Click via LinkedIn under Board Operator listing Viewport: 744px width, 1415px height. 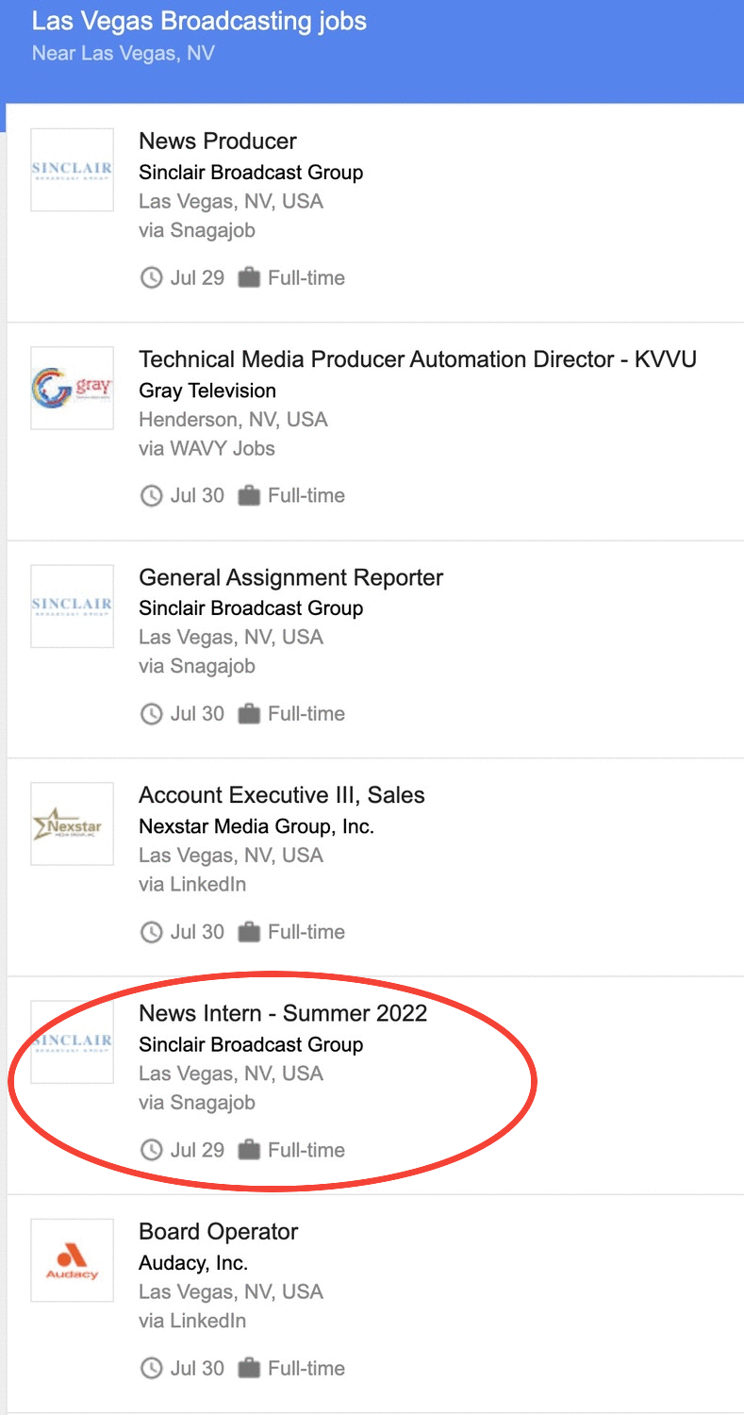pos(192,1321)
